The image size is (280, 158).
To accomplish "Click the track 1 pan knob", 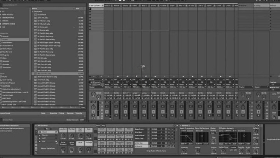I will 93,107.
